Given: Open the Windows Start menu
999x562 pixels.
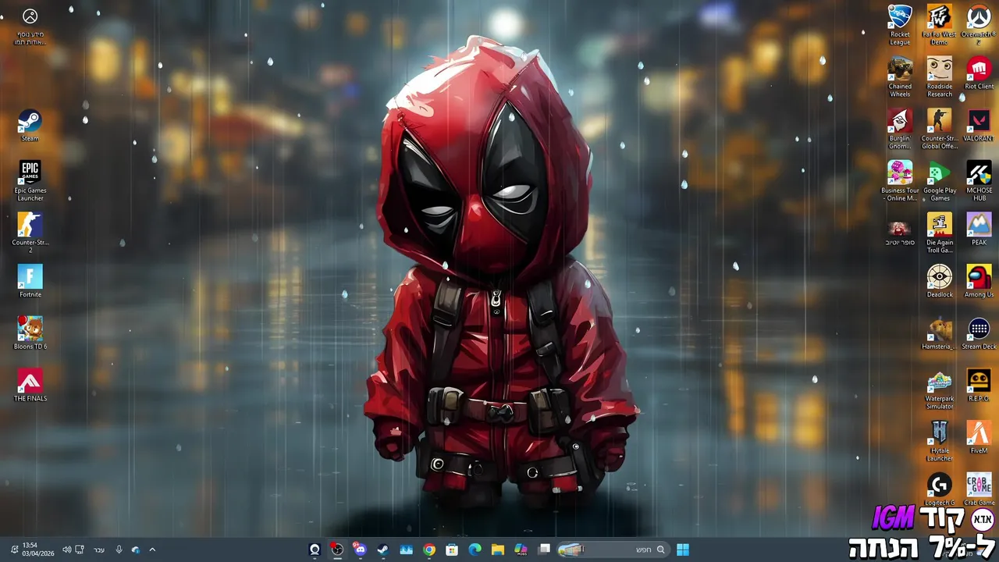Looking at the screenshot, I should 683,550.
